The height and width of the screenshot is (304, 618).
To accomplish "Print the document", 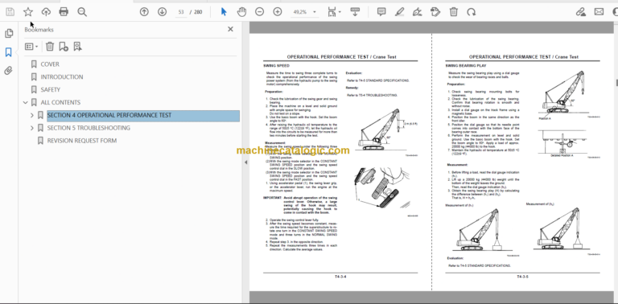I will click(x=64, y=12).
